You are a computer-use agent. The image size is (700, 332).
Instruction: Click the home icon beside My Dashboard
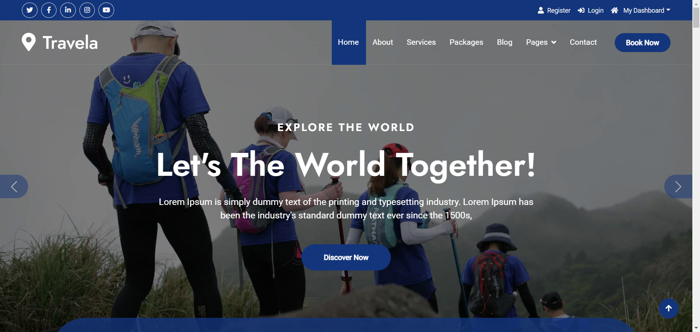[x=614, y=11]
